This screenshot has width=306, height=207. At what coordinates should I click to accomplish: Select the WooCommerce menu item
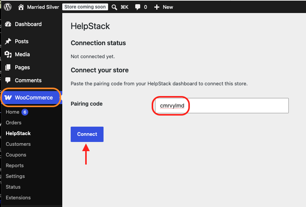click(34, 98)
